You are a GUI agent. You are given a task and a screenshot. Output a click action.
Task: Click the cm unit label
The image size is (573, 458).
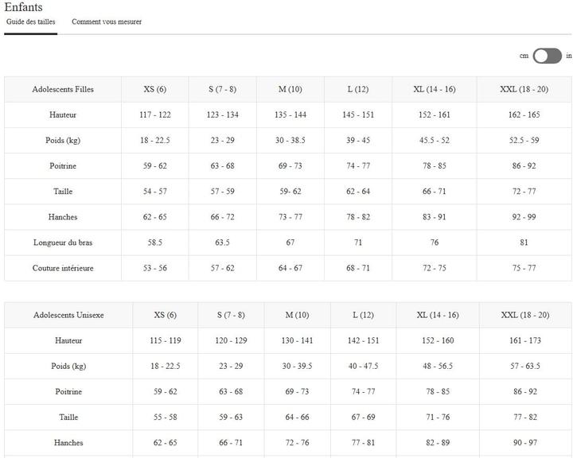(x=524, y=56)
